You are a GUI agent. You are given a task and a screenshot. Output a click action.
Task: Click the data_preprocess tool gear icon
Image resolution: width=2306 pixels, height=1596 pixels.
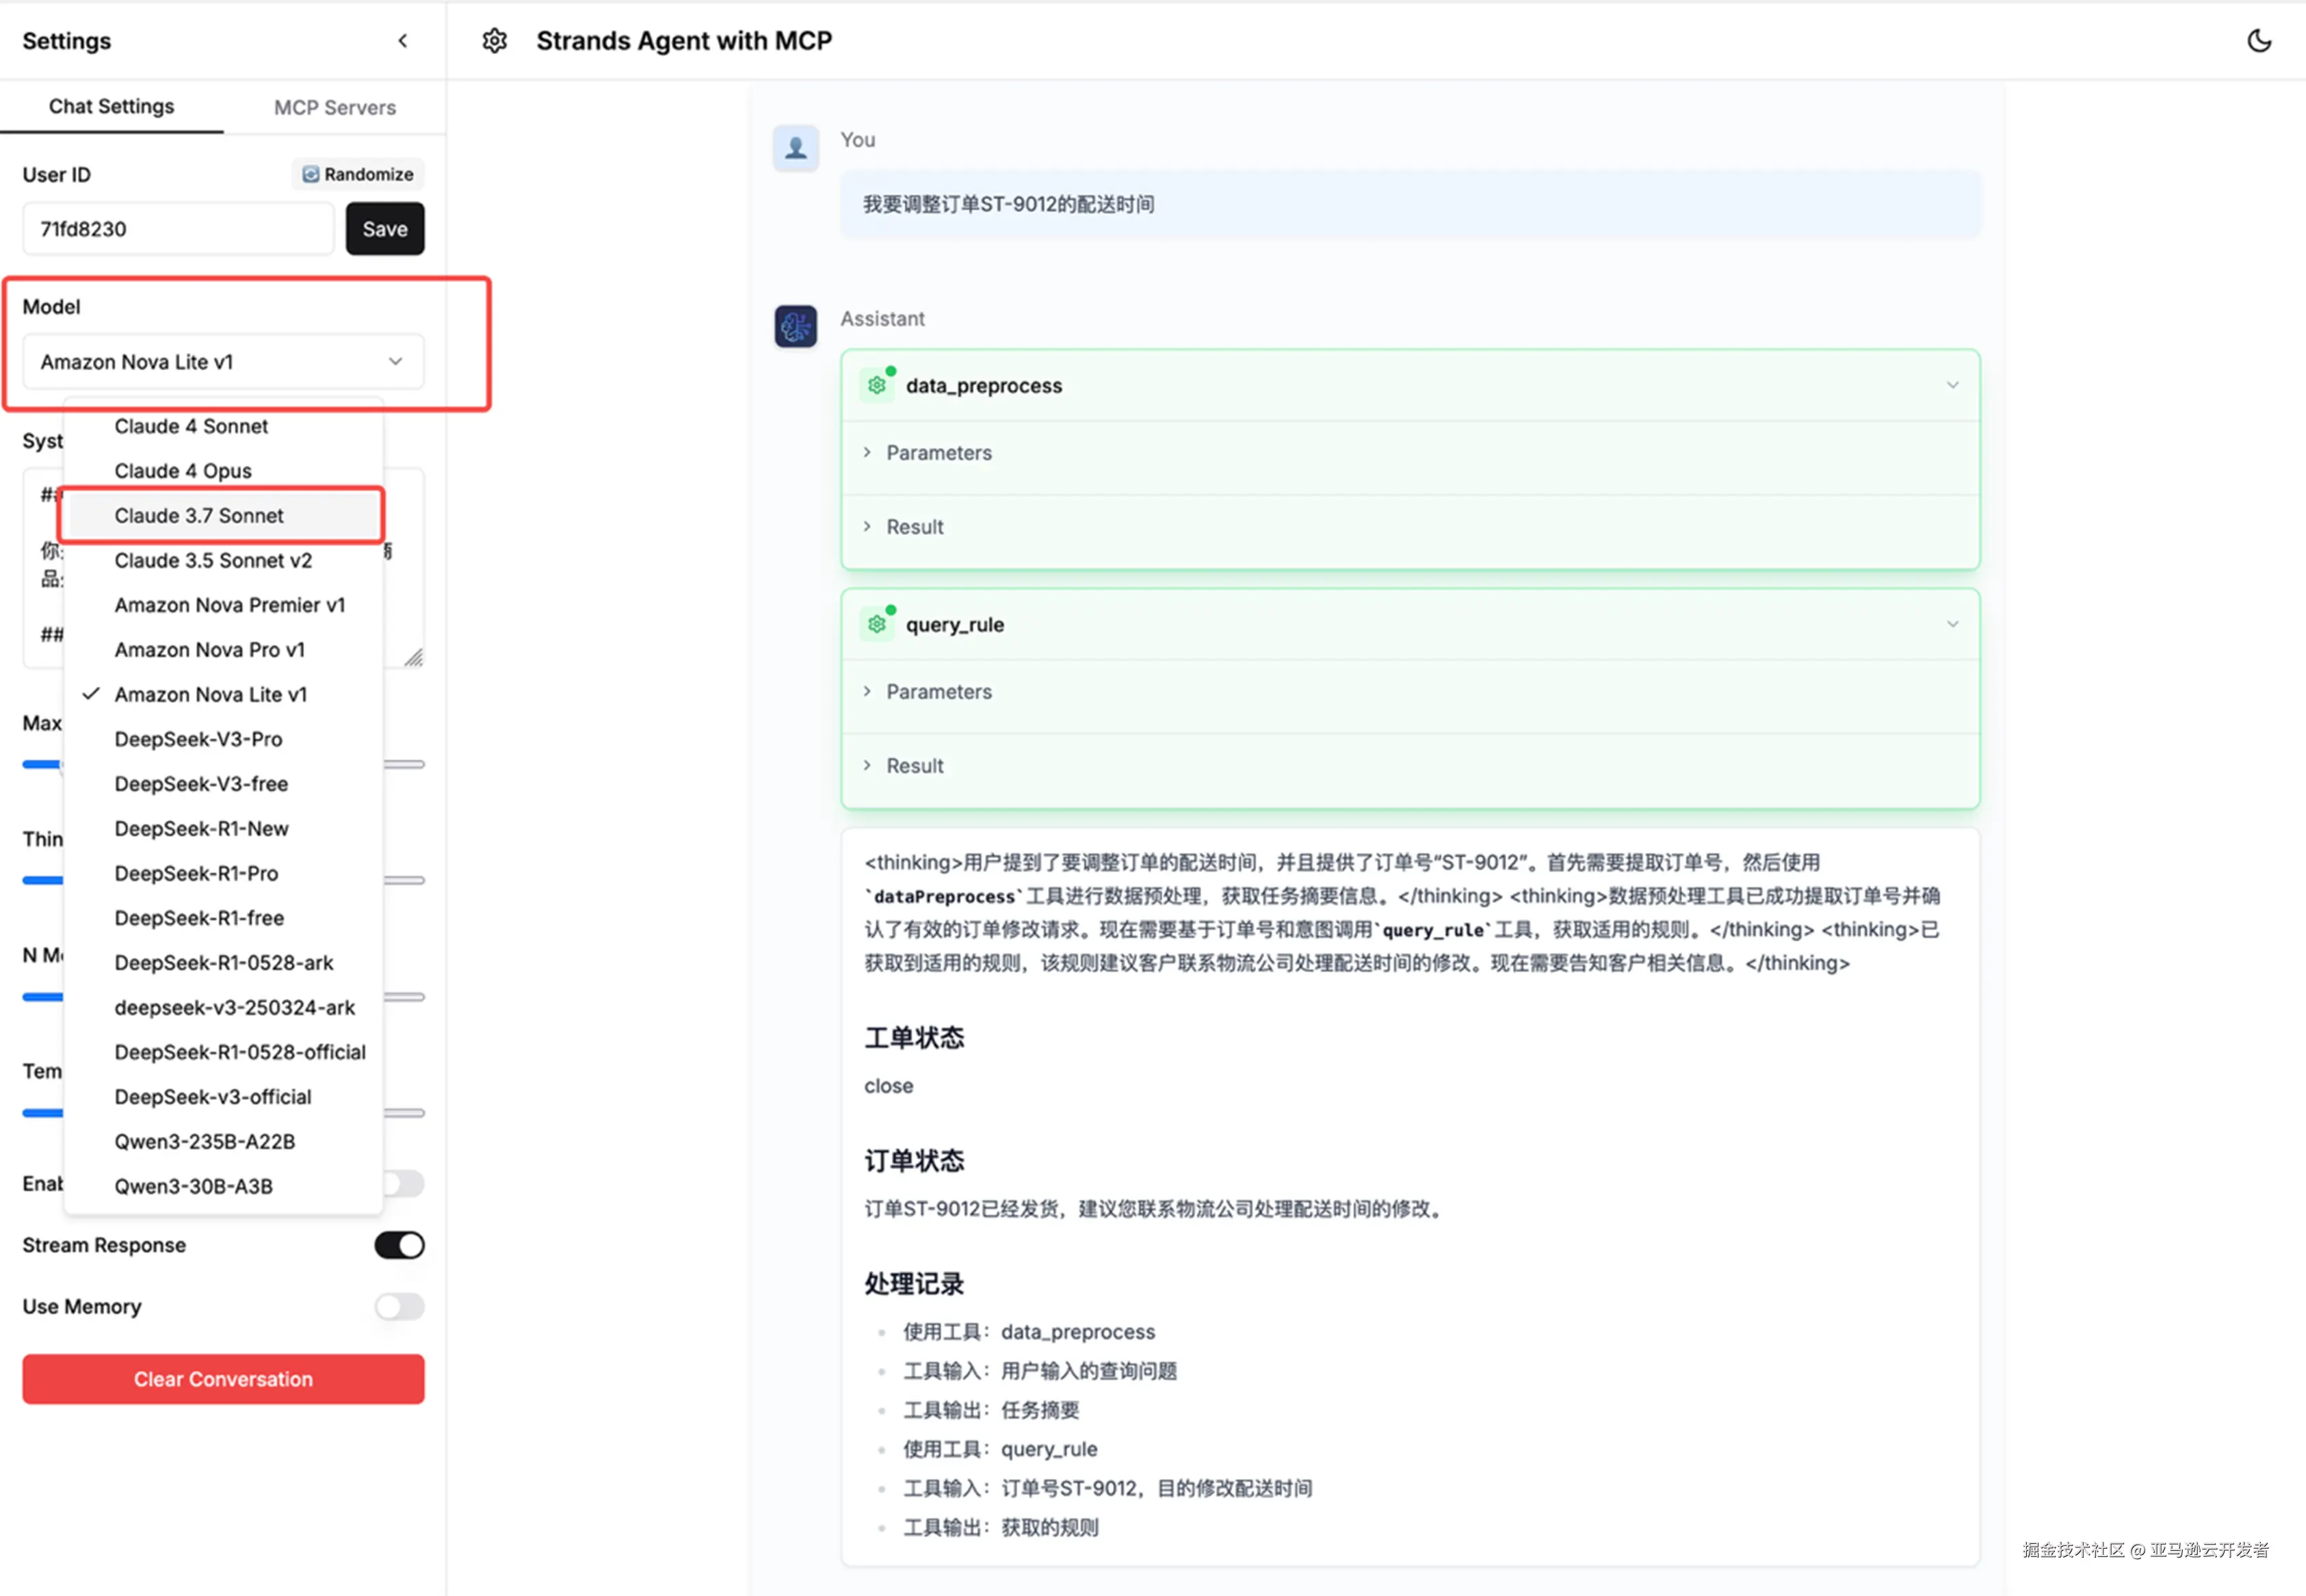coord(877,384)
